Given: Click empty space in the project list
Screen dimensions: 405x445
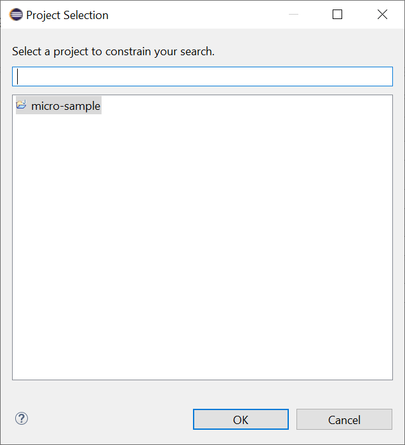Looking at the screenshot, I should pyautogui.click(x=202, y=254).
